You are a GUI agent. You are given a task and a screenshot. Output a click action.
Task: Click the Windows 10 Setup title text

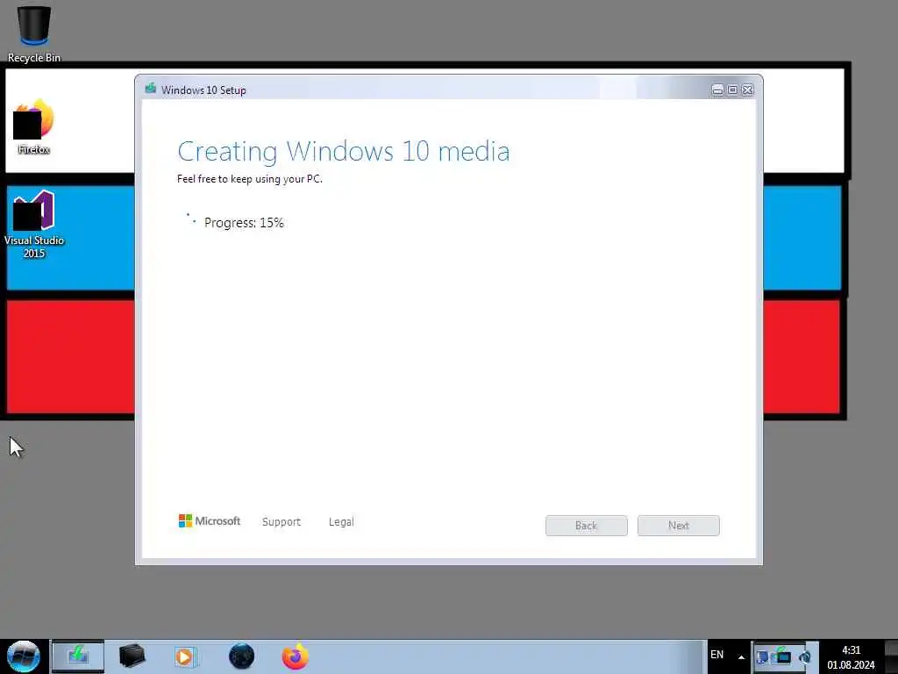(203, 90)
